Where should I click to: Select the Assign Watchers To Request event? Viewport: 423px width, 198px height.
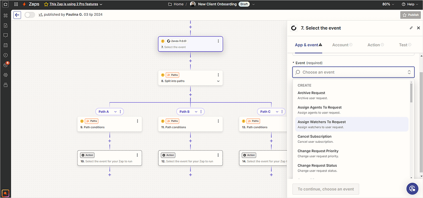click(x=352, y=124)
